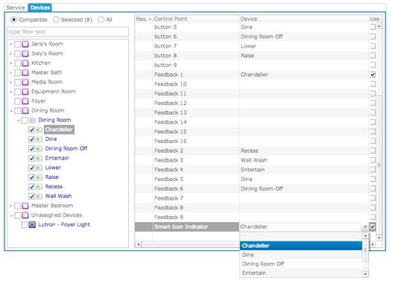Click the Jane's Room purple room icon

(x=25, y=44)
